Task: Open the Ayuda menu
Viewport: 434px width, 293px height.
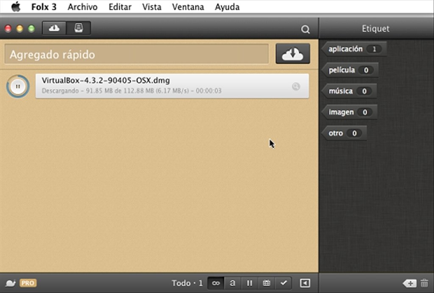Action: (x=227, y=7)
